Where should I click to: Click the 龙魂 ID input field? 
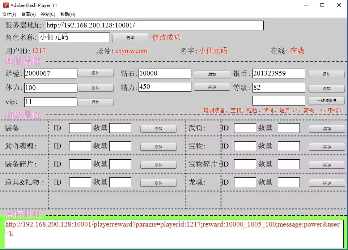[245, 182]
